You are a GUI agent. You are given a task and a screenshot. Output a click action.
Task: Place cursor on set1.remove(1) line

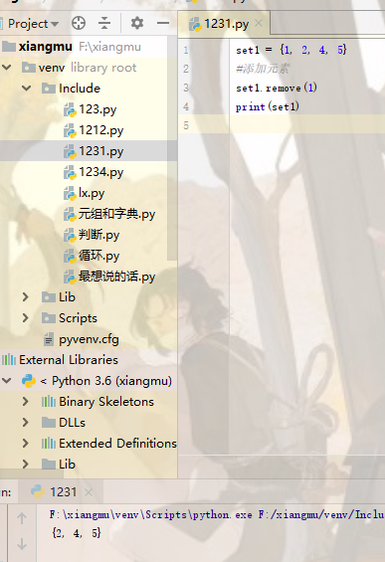pos(277,88)
